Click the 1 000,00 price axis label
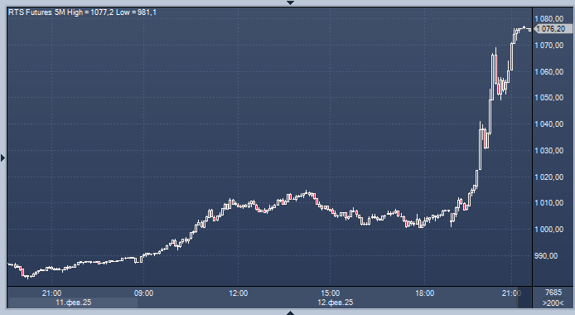The width and height of the screenshot is (575, 315). (549, 229)
